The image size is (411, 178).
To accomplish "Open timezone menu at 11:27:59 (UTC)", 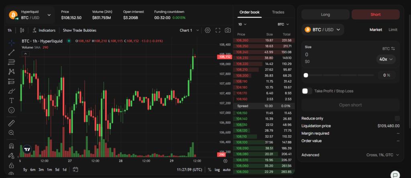I will click(x=189, y=170).
